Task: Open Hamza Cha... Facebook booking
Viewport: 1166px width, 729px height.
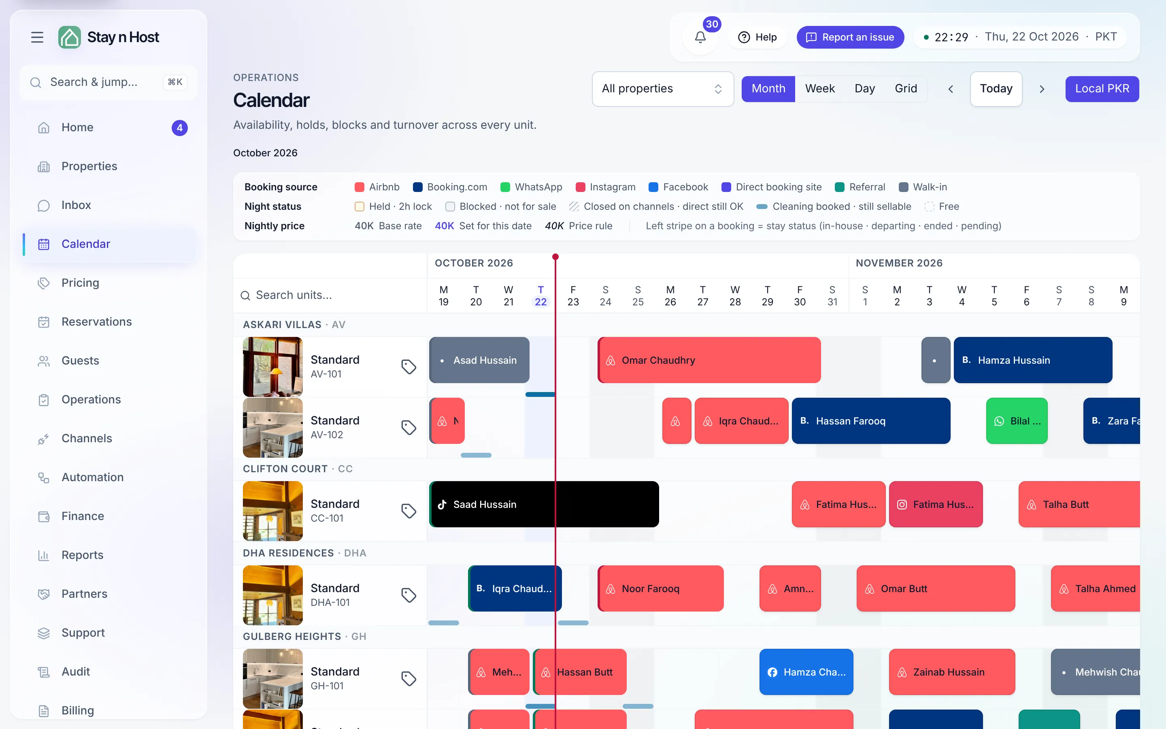Action: (x=806, y=672)
